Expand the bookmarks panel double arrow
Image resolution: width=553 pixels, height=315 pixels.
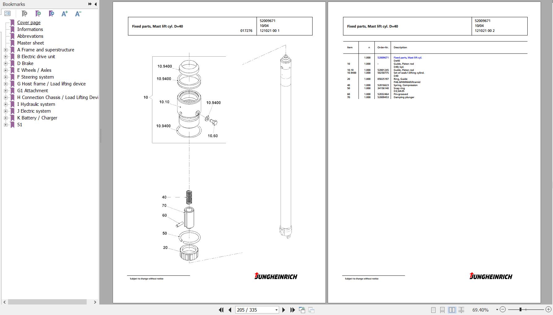pyautogui.click(x=90, y=4)
